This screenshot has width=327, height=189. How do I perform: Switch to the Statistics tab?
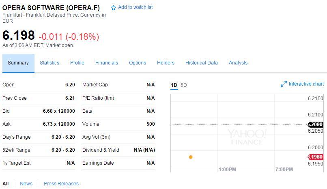pyautogui.click(x=49, y=63)
